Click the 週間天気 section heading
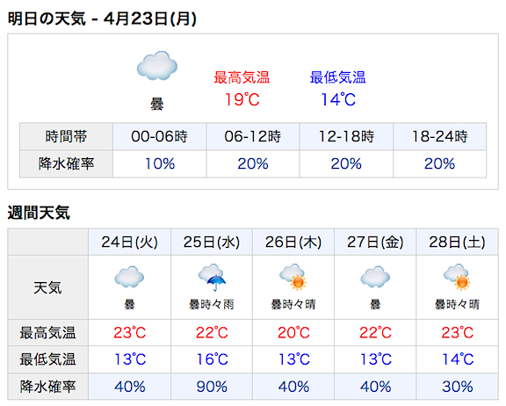Viewport: 506px width, 406px height. [x=39, y=213]
